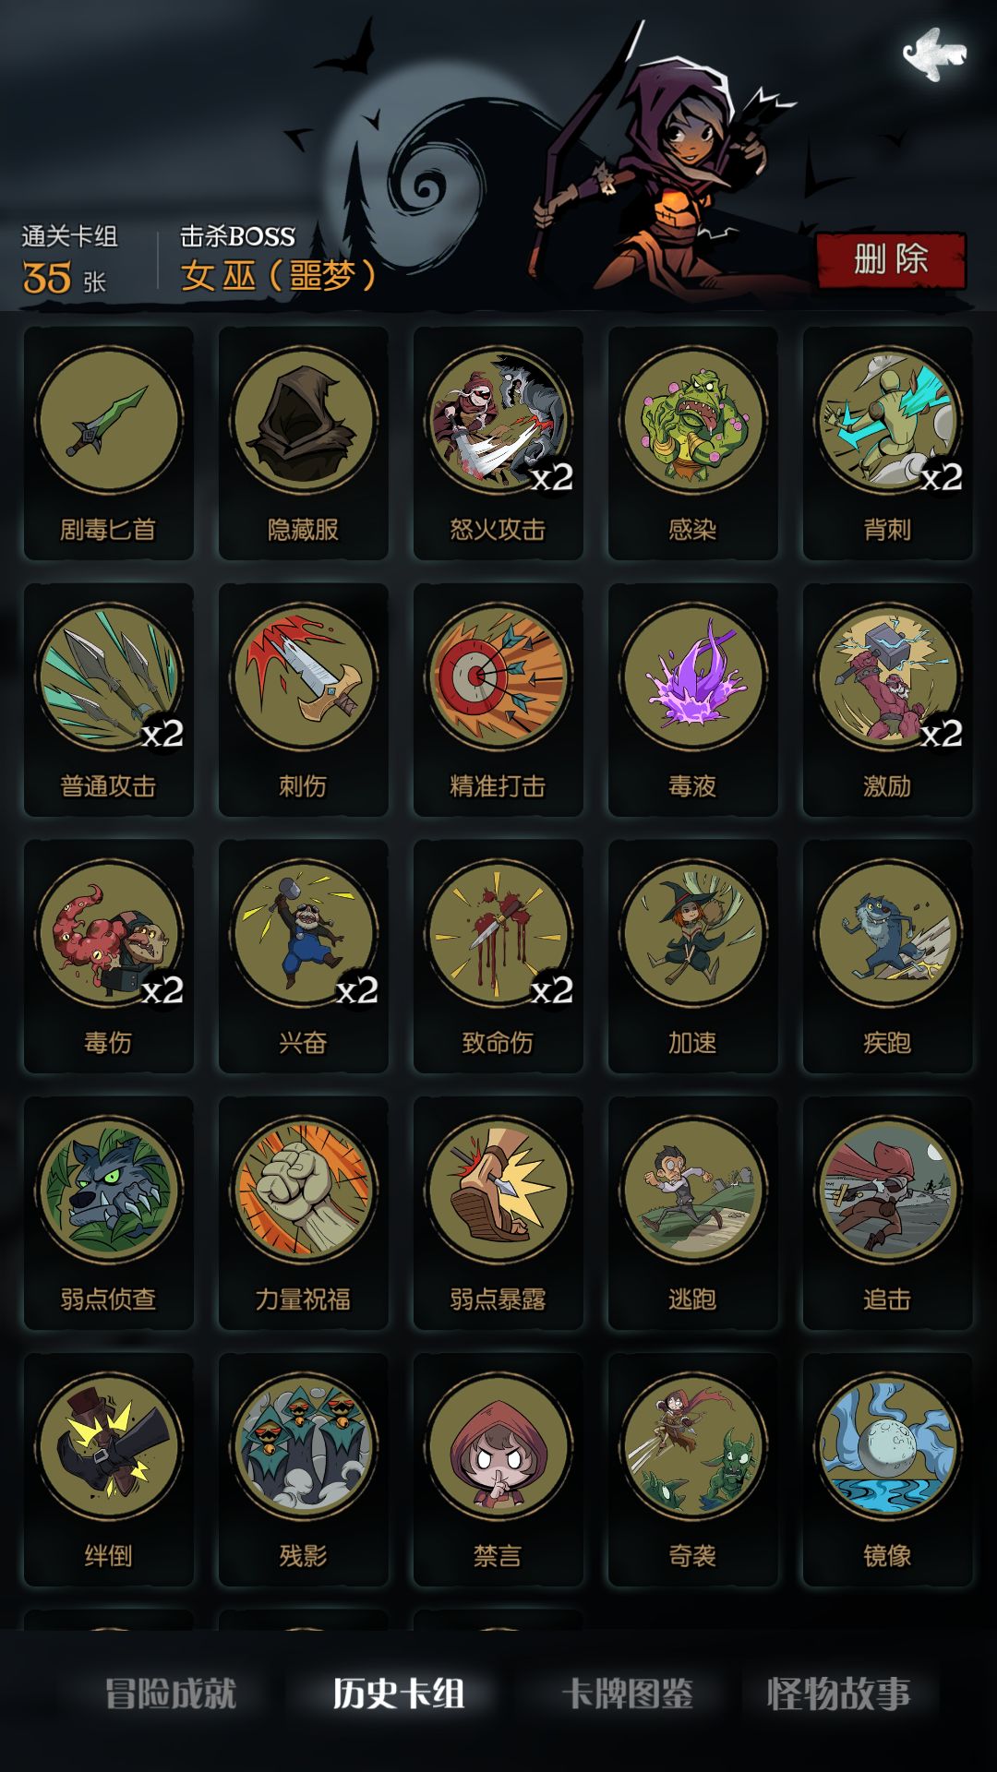The height and width of the screenshot is (1772, 997).
Task: Click the red 删除 button
Action: [x=891, y=260]
